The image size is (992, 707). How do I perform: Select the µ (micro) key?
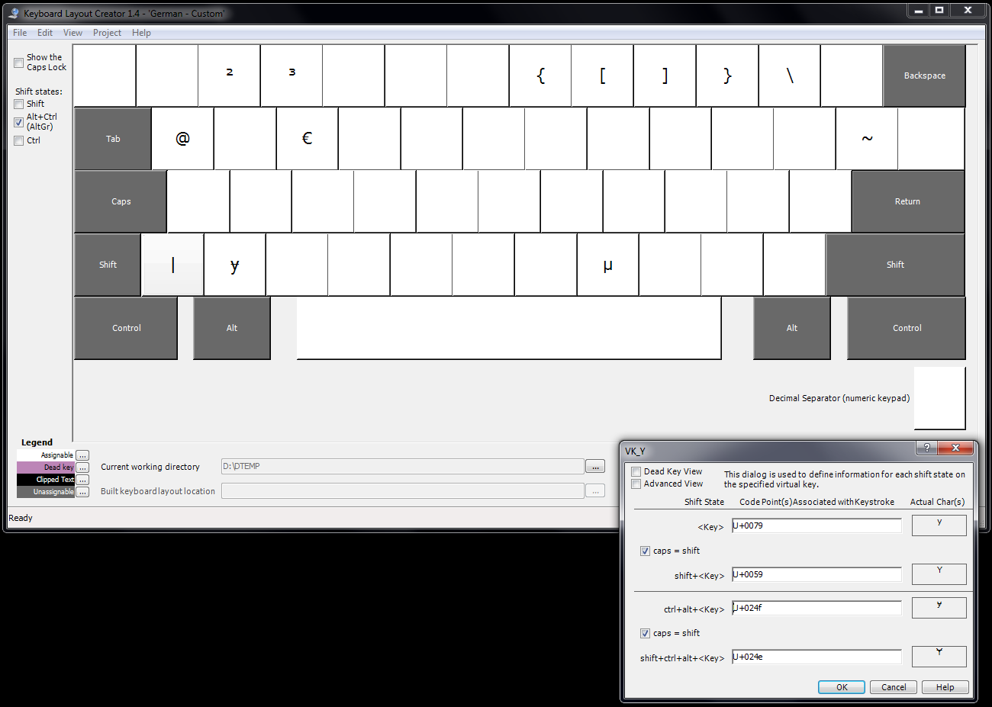click(607, 265)
